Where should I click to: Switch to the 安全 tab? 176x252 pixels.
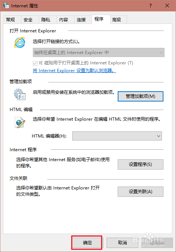[28, 20]
